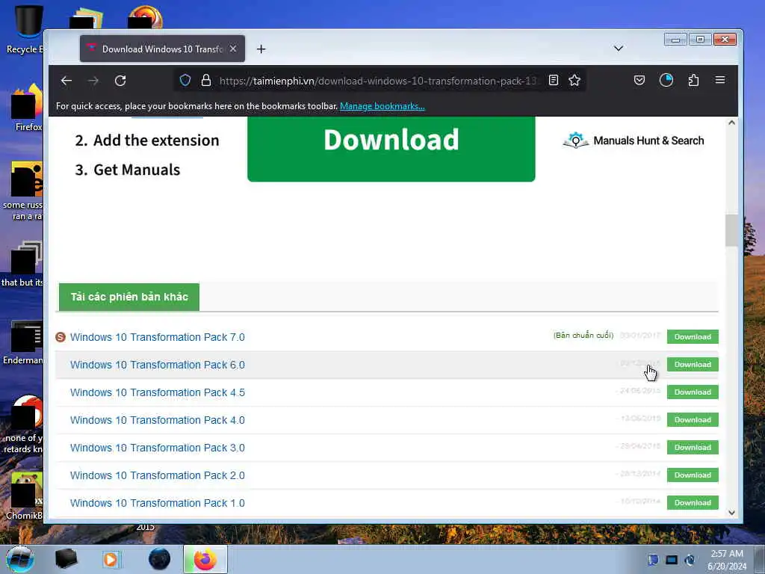Click the page scrollbar up arrow
This screenshot has width=765, height=574.
pos(731,123)
